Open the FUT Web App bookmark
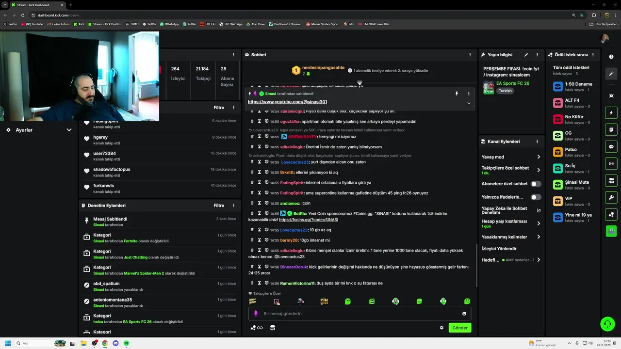621x349 pixels. pos(231,24)
